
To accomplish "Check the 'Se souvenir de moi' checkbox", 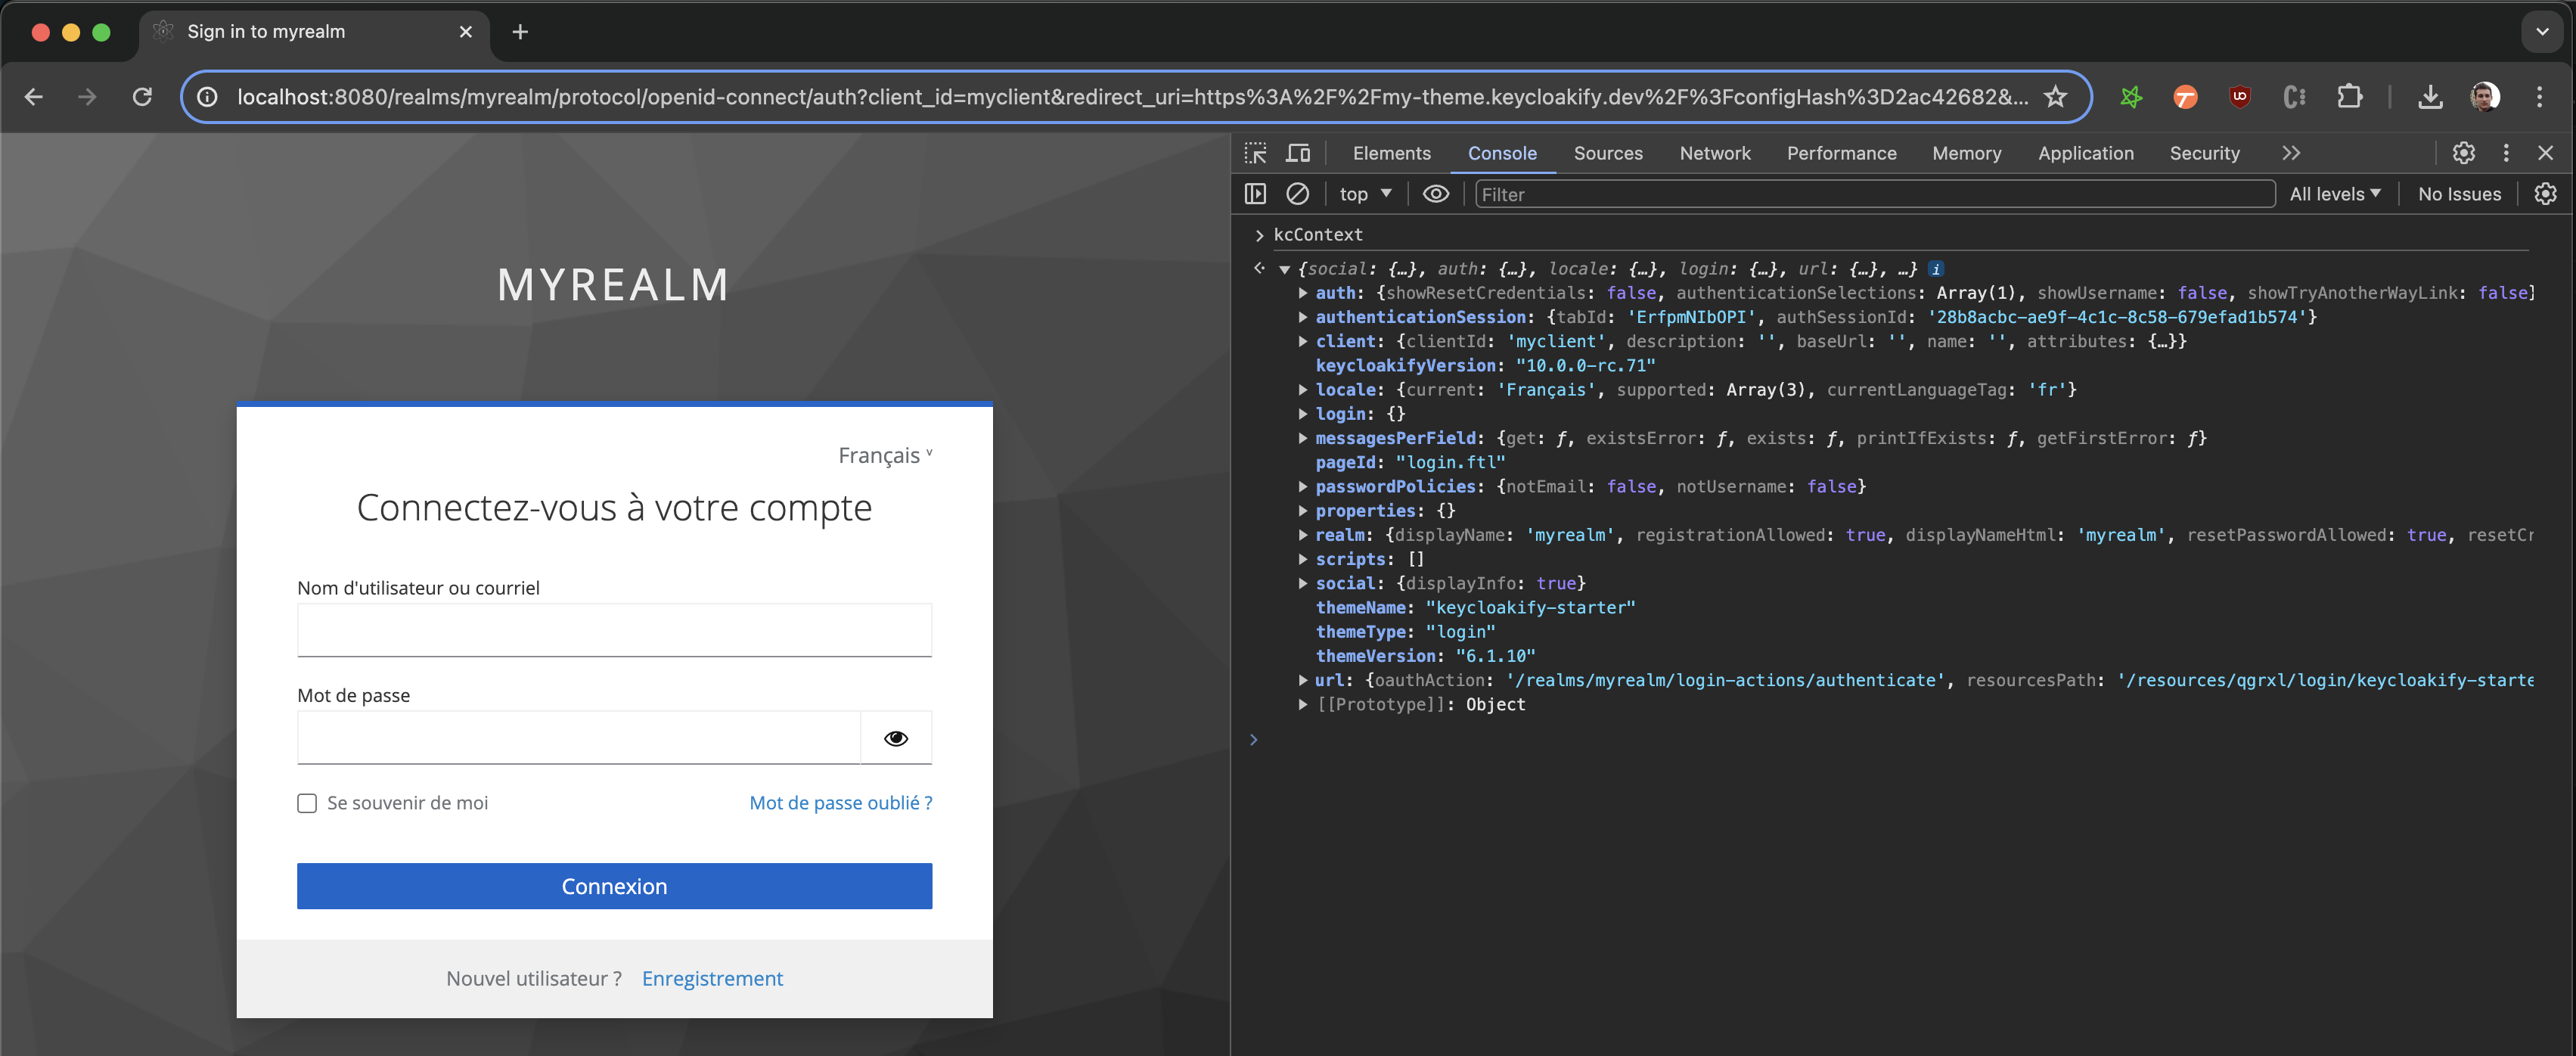I will coord(307,803).
